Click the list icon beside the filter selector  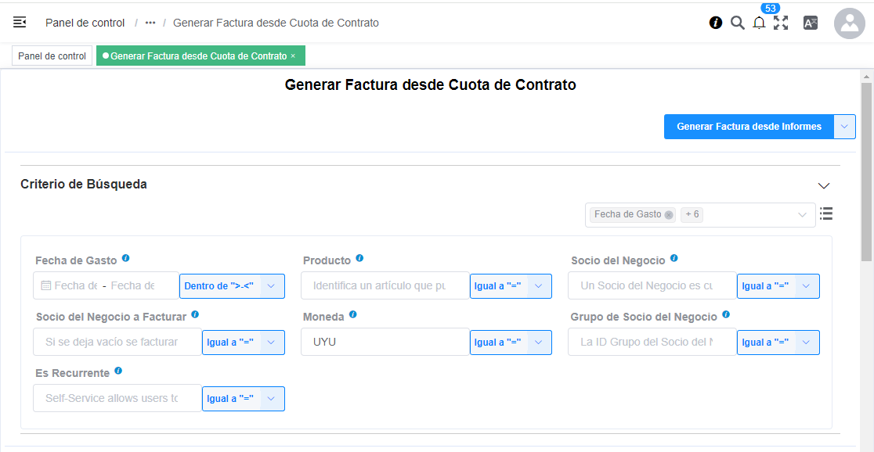[x=826, y=213]
